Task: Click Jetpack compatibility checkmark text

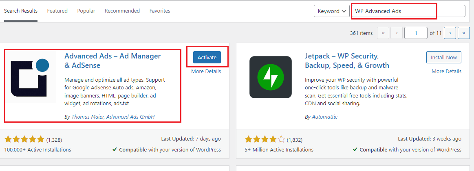Action: pos(407,149)
